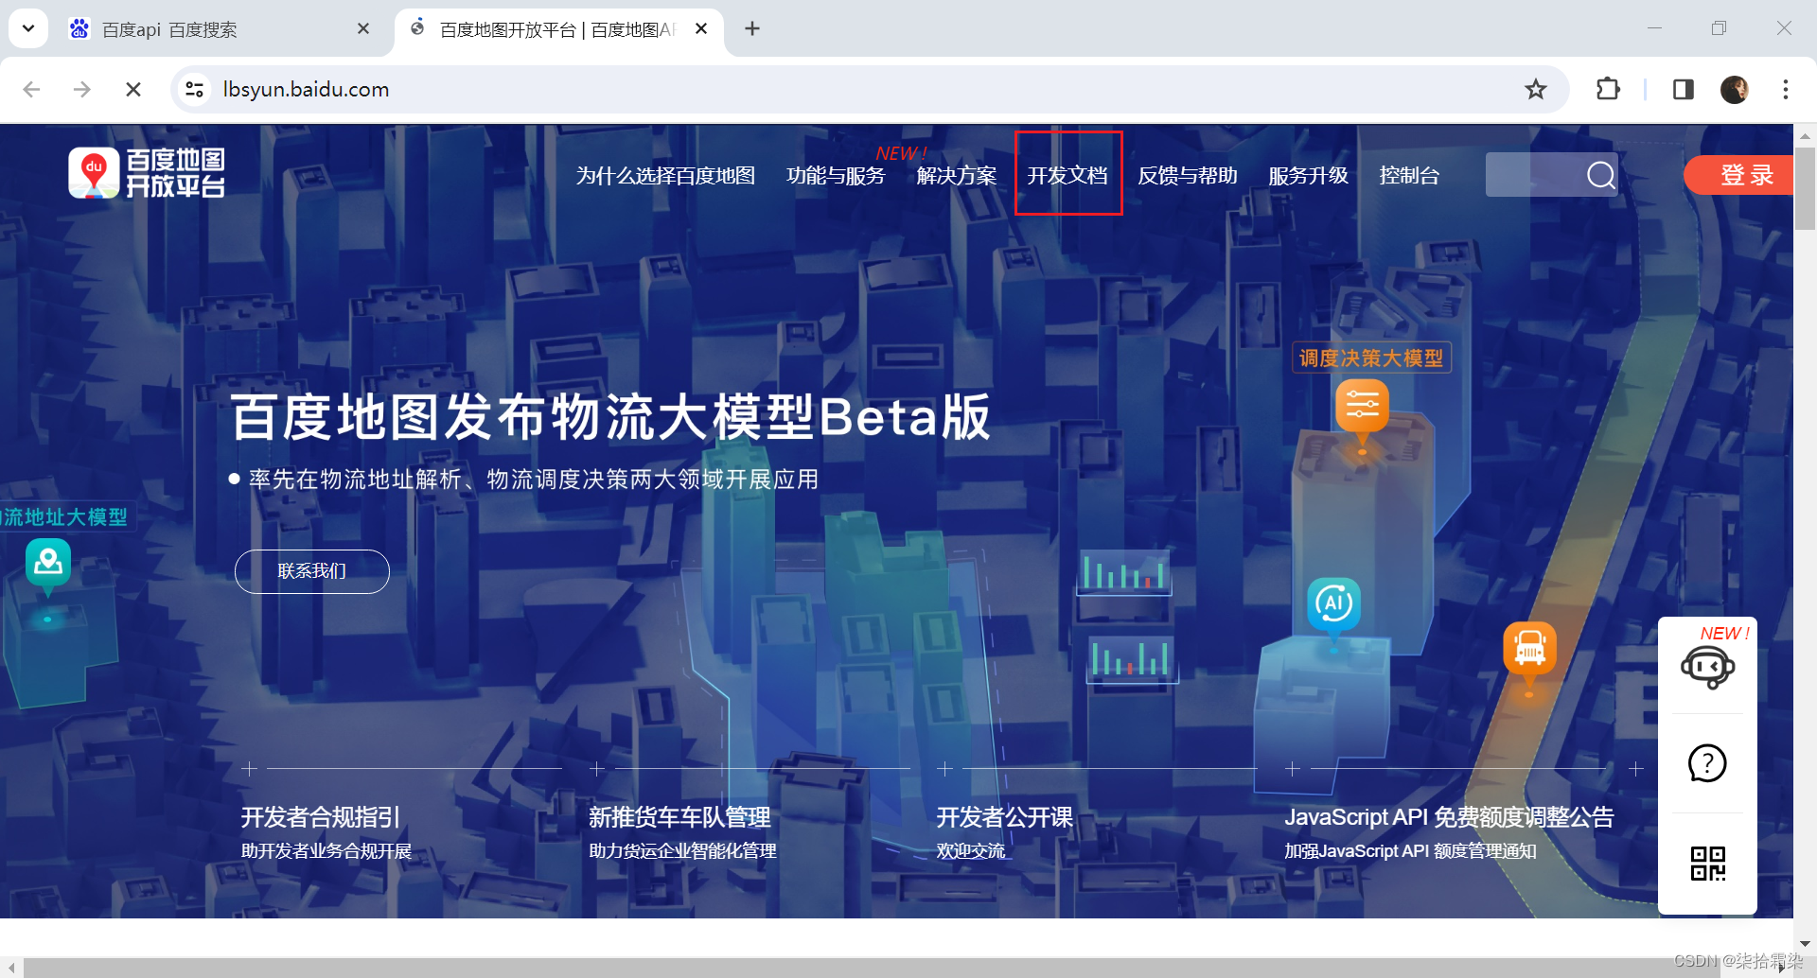The width and height of the screenshot is (1817, 978).
Task: Toggle the side panel icon
Action: pos(1683,89)
